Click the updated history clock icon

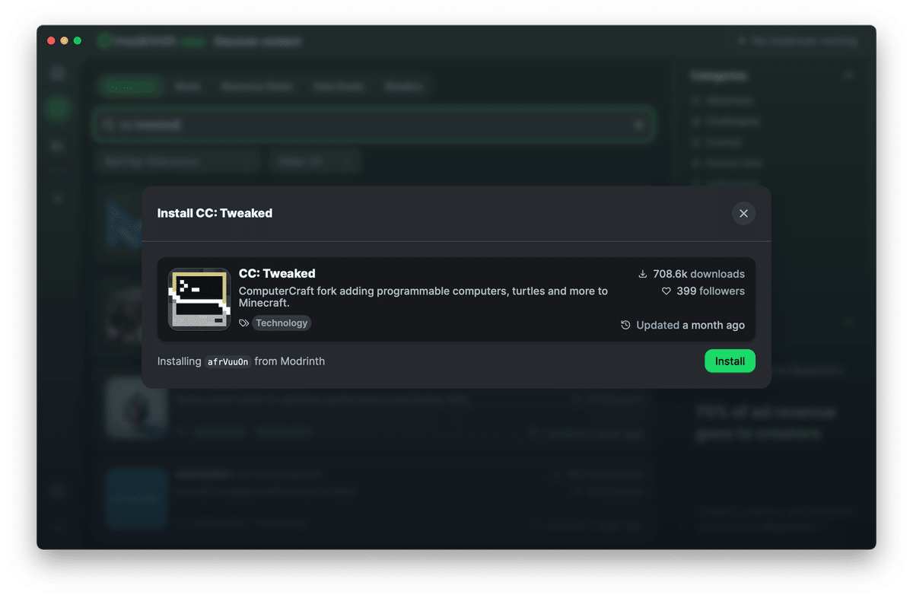pos(626,325)
